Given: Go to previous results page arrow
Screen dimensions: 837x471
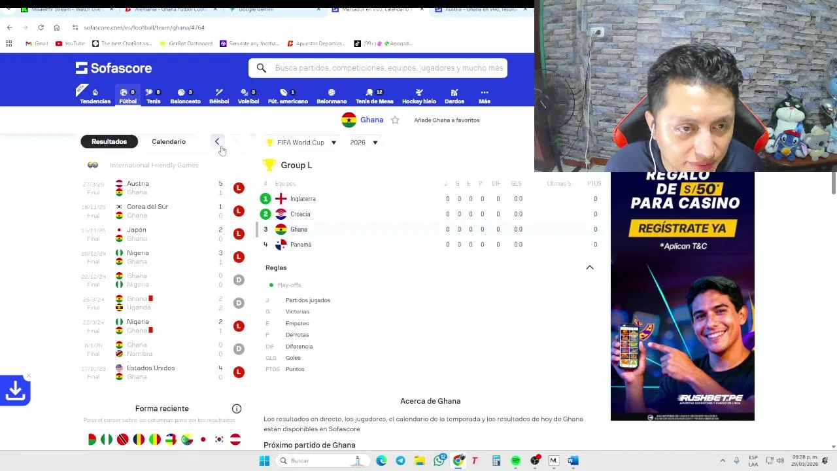Looking at the screenshot, I should point(217,141).
